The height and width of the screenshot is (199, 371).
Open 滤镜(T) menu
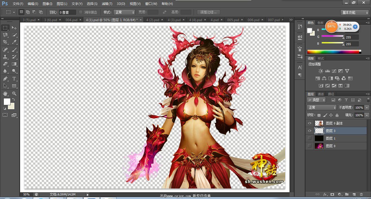(107, 4)
